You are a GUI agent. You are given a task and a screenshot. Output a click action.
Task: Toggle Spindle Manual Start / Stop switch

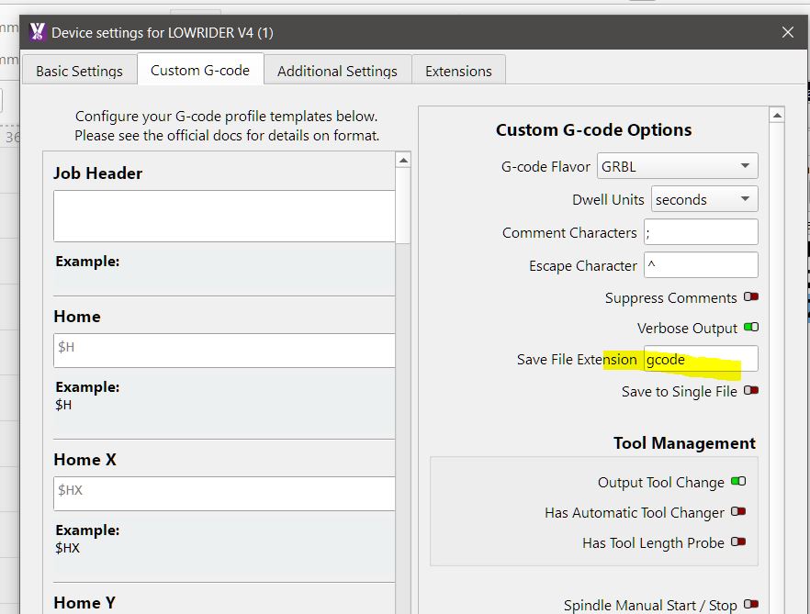pyautogui.click(x=750, y=604)
